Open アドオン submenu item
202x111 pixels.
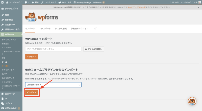[x=5, y=66]
